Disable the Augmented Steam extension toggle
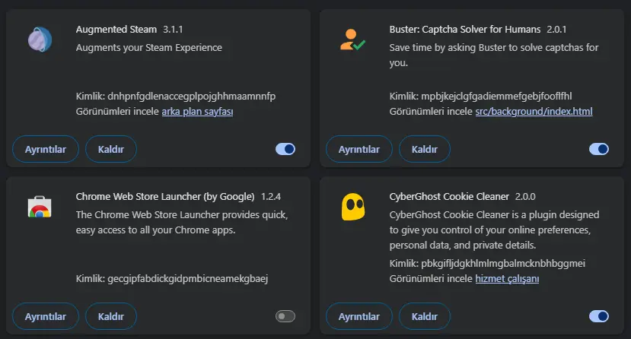 285,149
